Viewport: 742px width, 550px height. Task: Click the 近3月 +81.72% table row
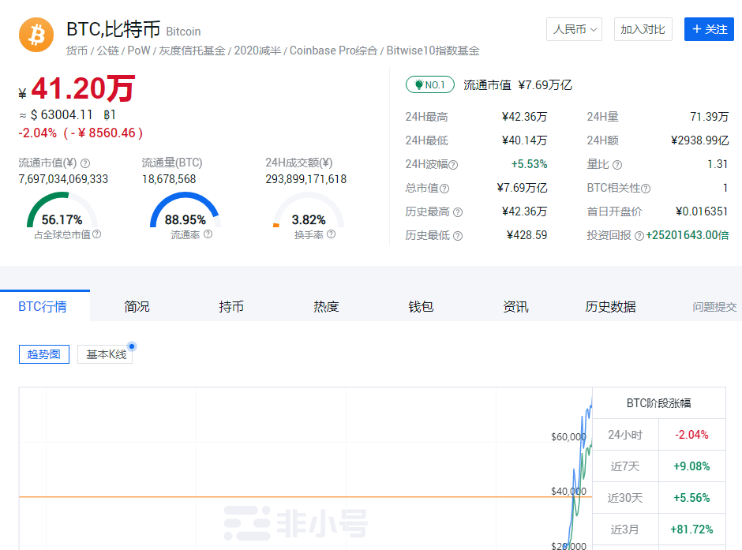click(659, 528)
